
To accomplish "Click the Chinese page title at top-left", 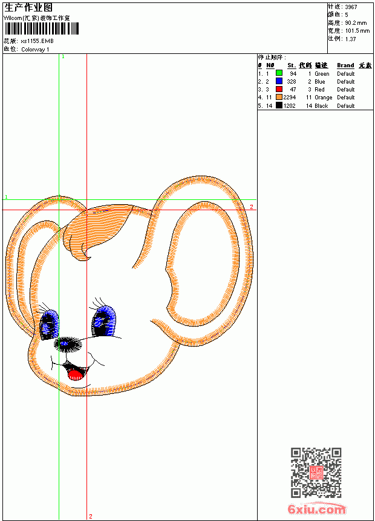I will point(28,8).
